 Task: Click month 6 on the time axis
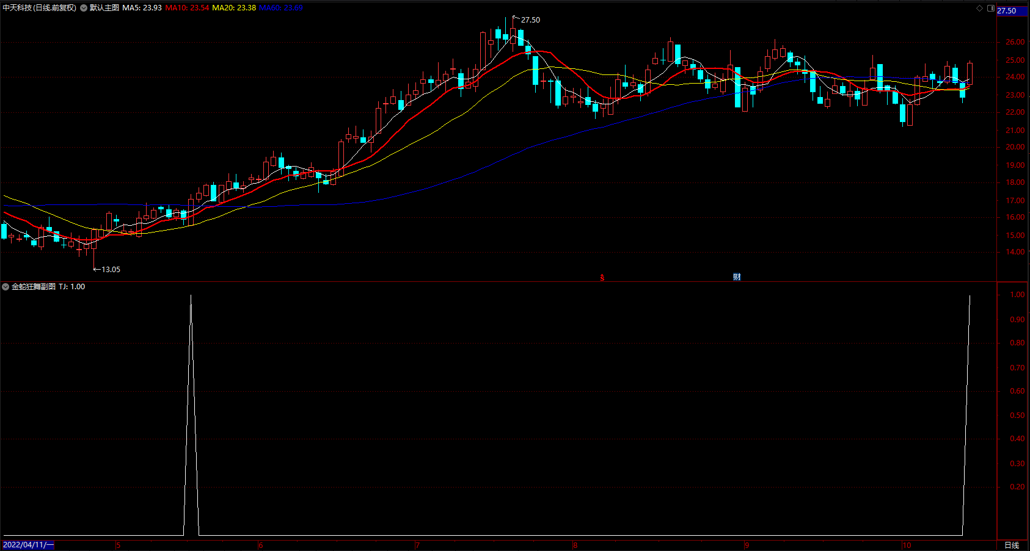pos(261,546)
